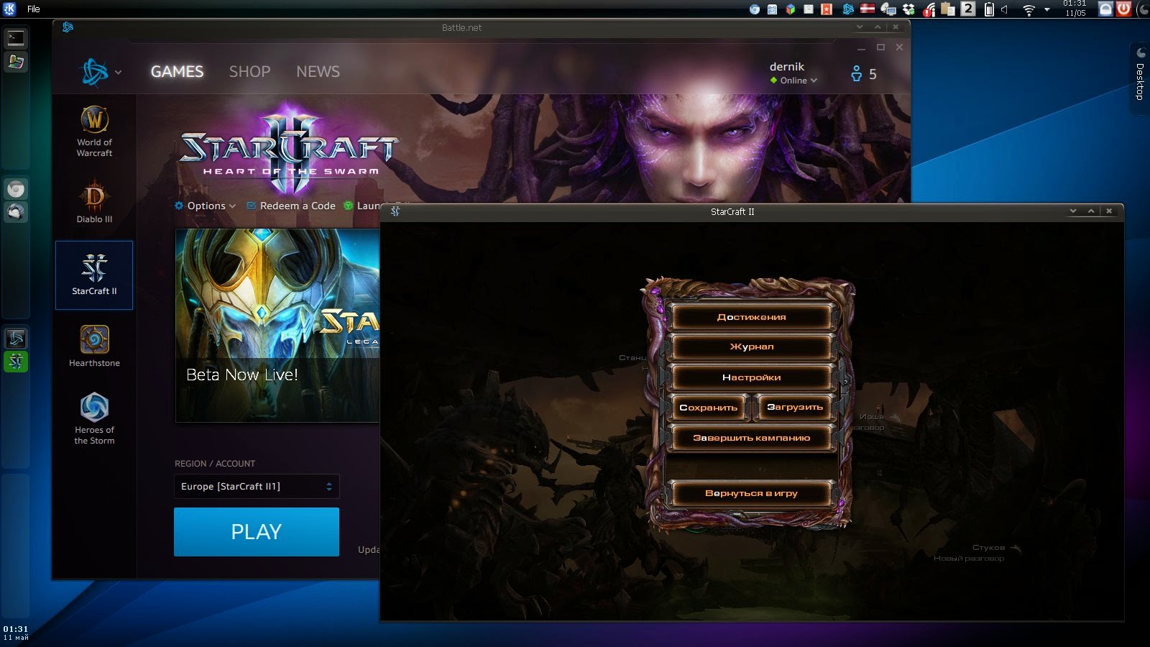Open the File menu in top panel
The height and width of the screenshot is (647, 1150).
(x=34, y=9)
